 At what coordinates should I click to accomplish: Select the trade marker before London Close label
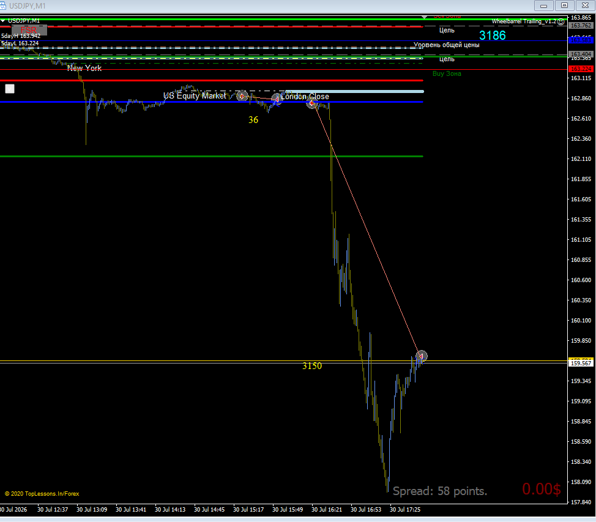pos(277,99)
